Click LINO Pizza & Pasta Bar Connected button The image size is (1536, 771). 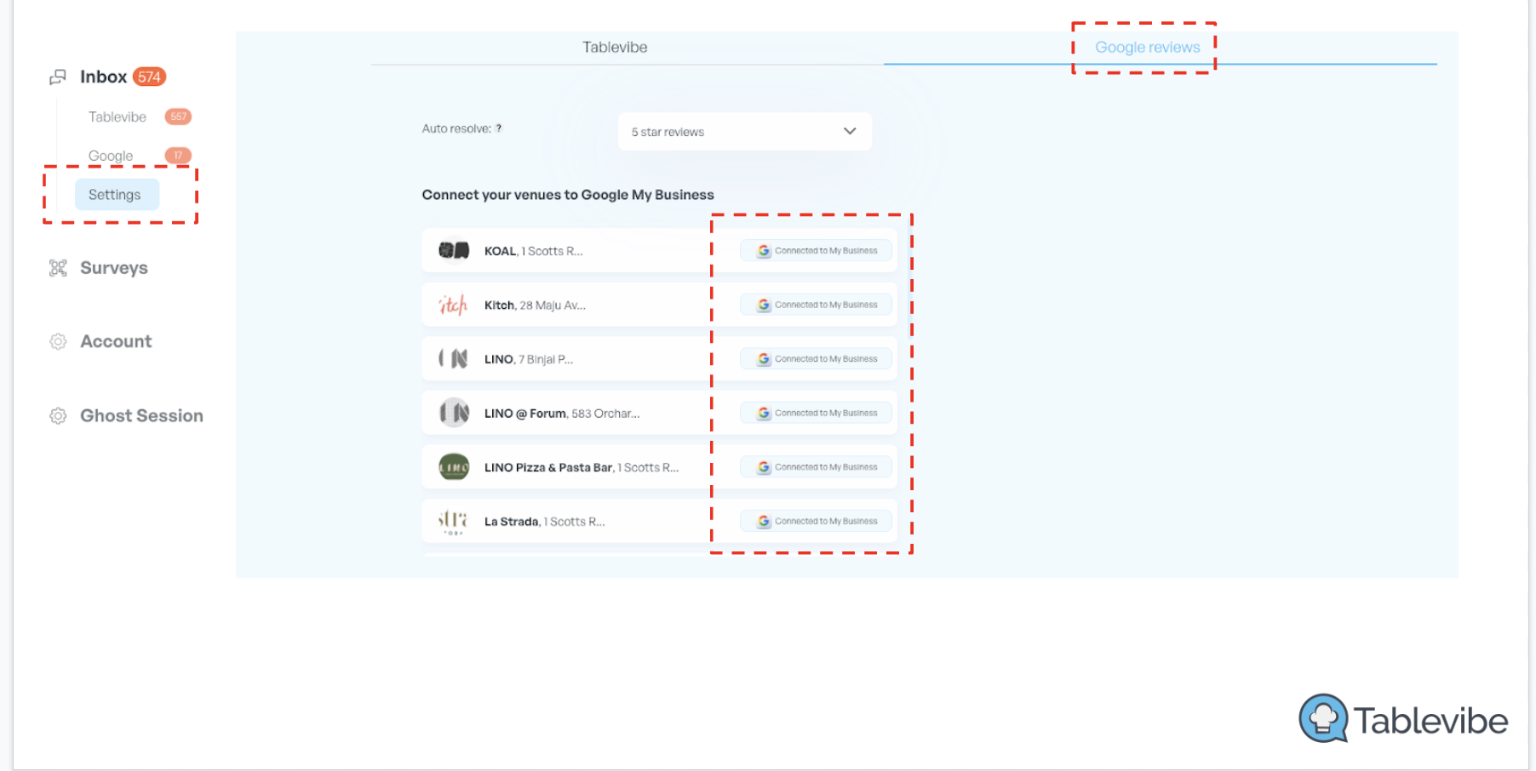(816, 467)
